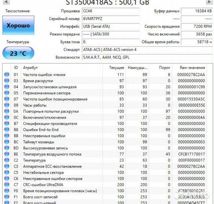Click the Число включений field 3658 раз
This screenshot has height=204, width=214.
pos(197,34)
